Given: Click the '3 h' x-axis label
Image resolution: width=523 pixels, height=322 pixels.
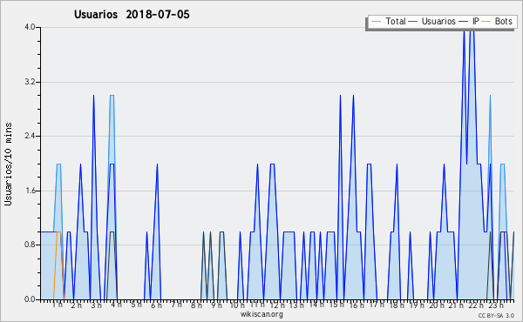Looking at the screenshot, I should pyautogui.click(x=97, y=305).
